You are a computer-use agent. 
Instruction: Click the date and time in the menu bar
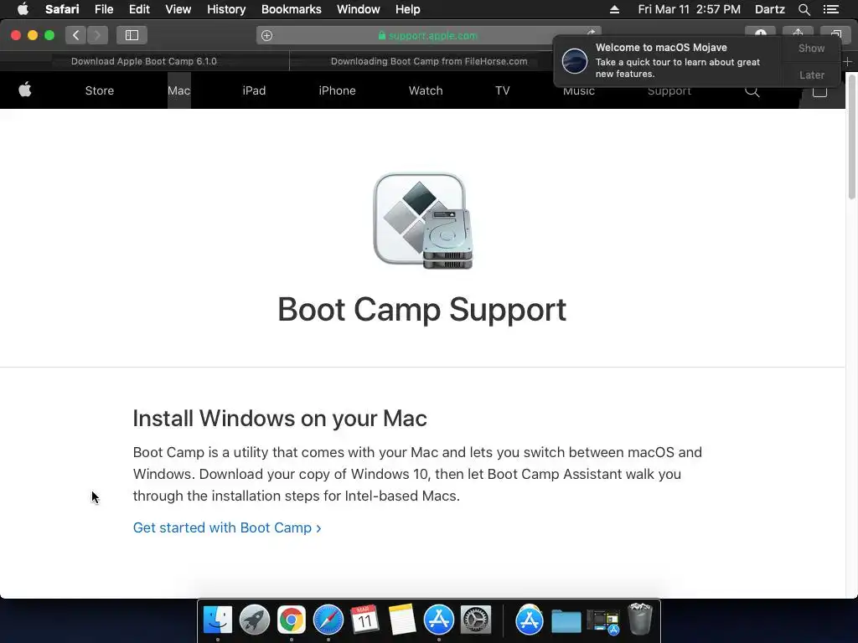(689, 9)
